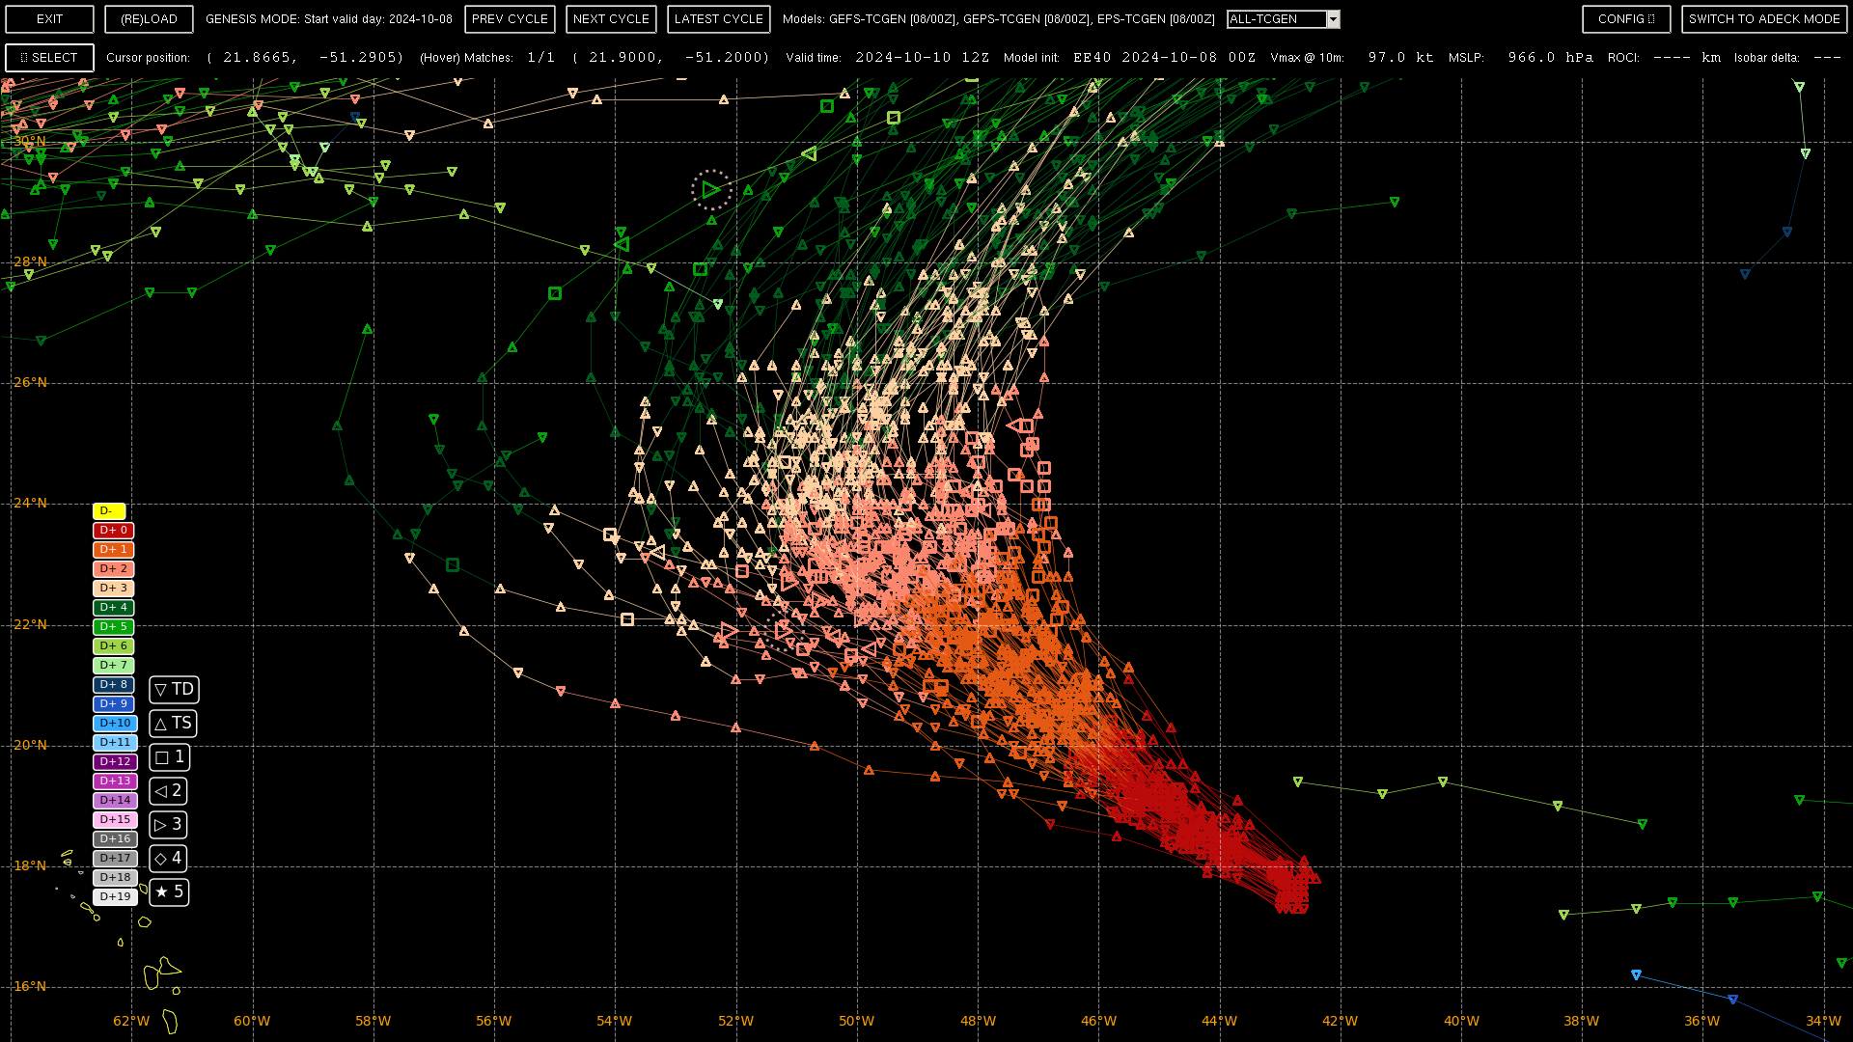Toggle the D+ 7 legend entry
Image resolution: width=1853 pixels, height=1042 pixels.
click(114, 666)
